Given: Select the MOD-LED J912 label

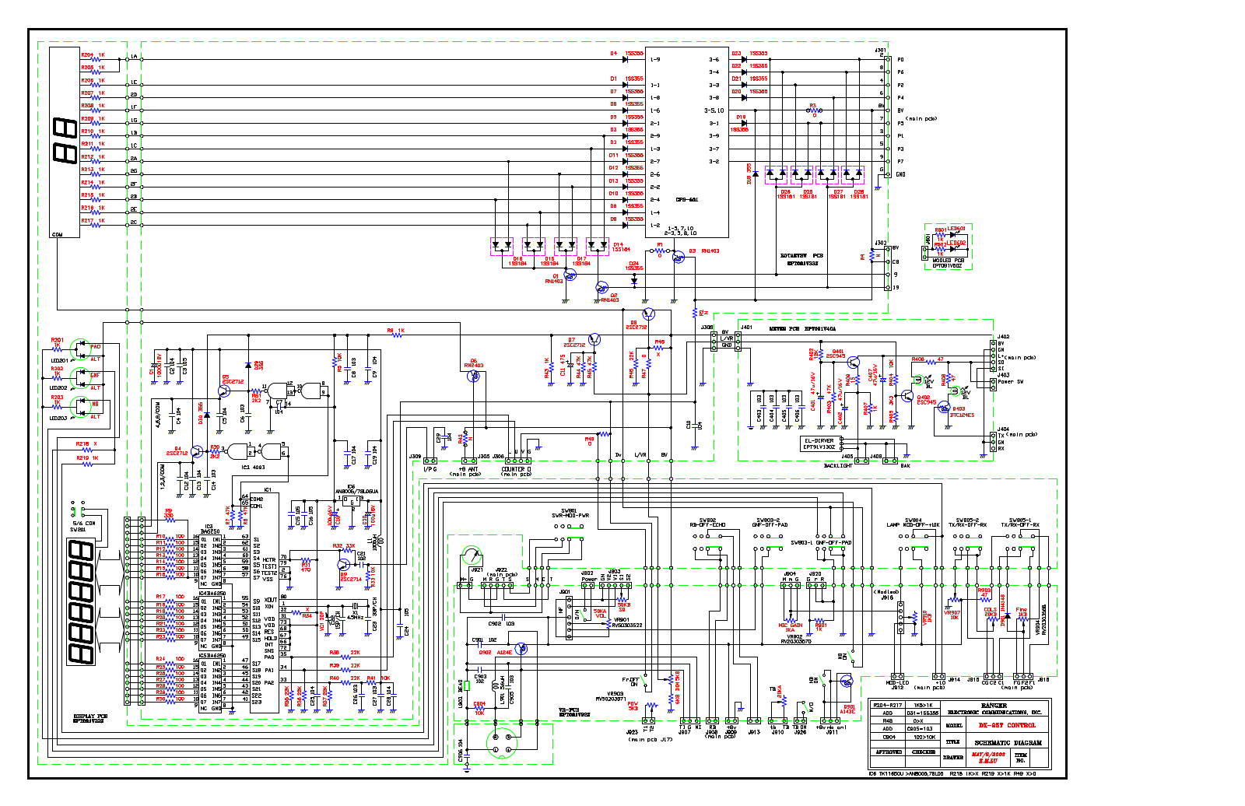Looking at the screenshot, I should tap(897, 685).
